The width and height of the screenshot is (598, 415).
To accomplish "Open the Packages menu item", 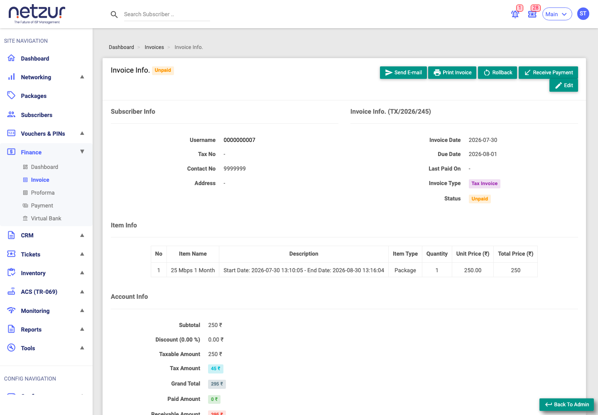I will coord(34,96).
